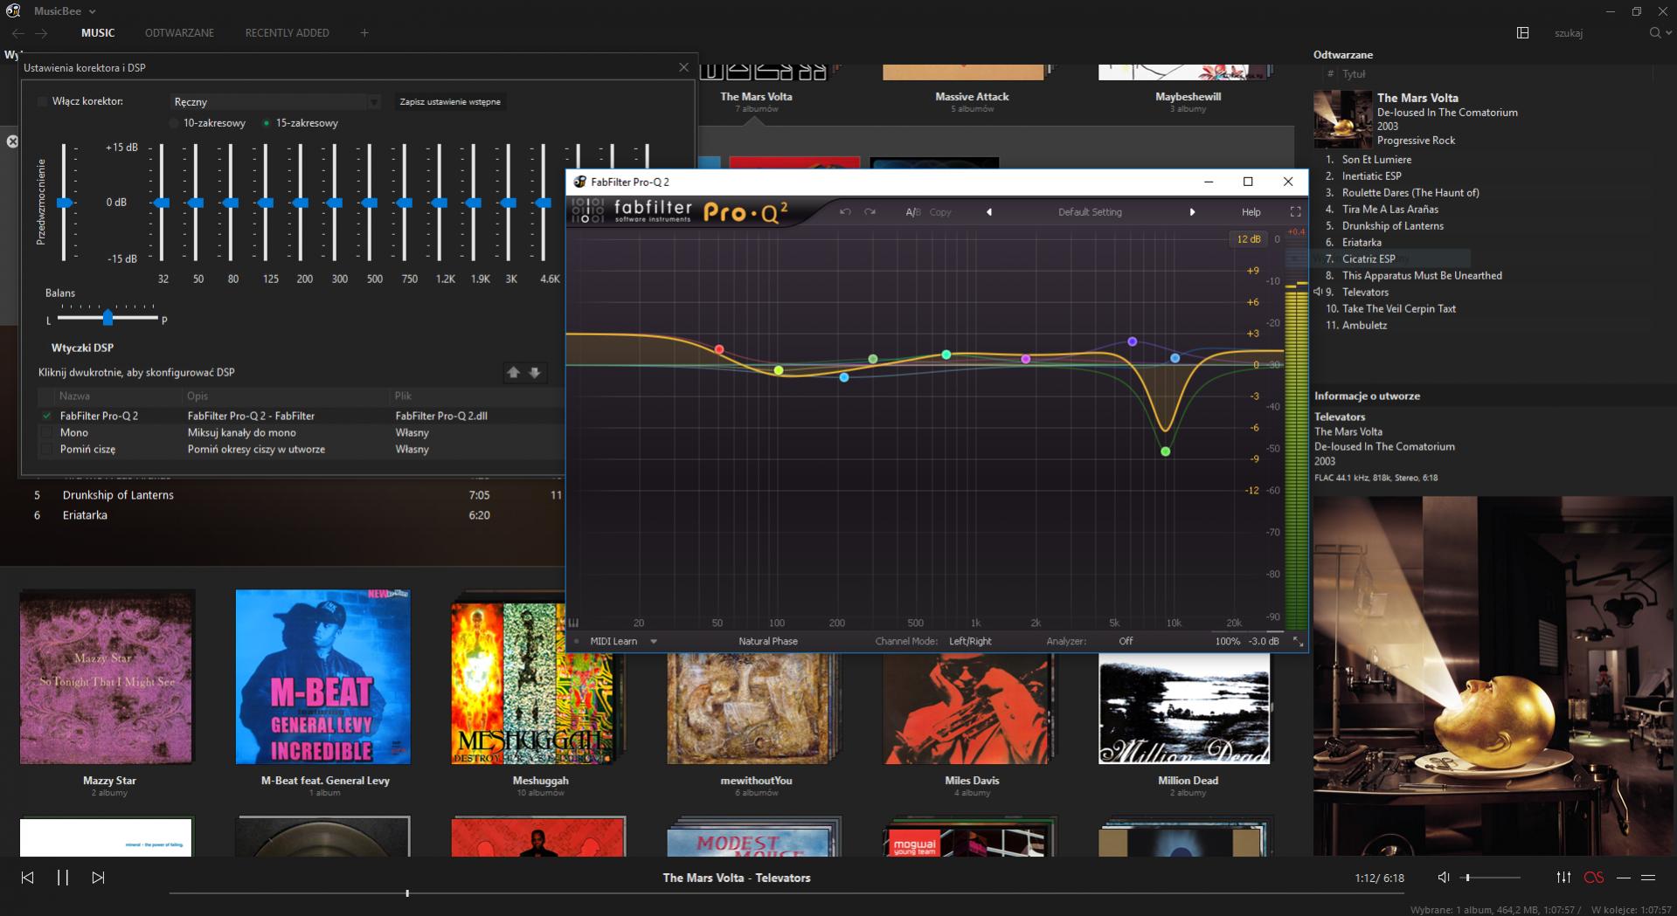Show the piano keyboard display in FabFilter
The image size is (1677, 916).
coord(574,623)
